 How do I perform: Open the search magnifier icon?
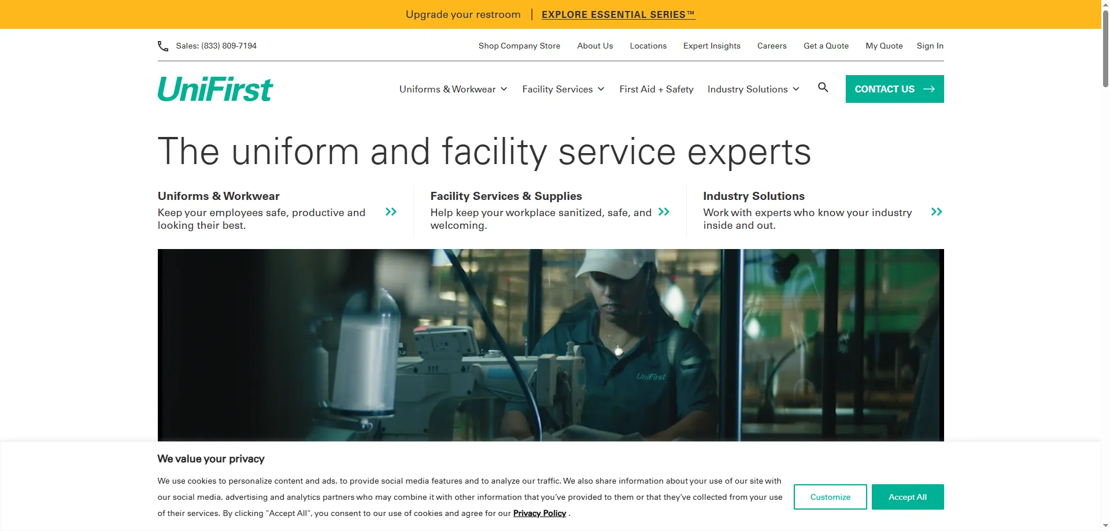823,87
